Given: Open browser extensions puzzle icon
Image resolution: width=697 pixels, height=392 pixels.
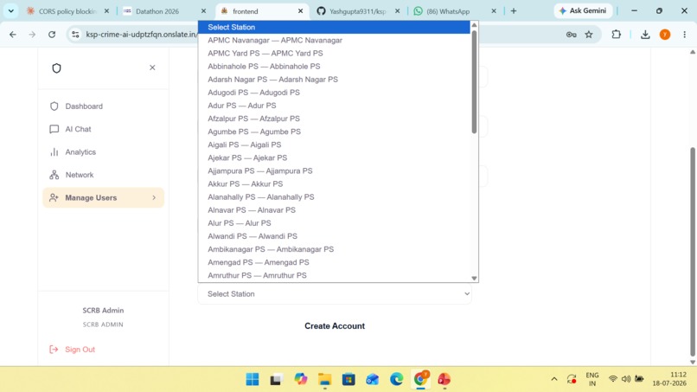Looking at the screenshot, I should 616,35.
